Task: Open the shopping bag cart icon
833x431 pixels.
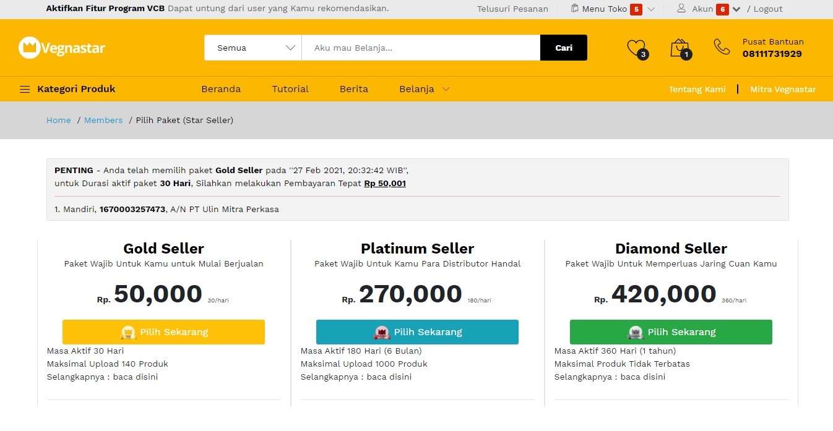Action: 679,48
